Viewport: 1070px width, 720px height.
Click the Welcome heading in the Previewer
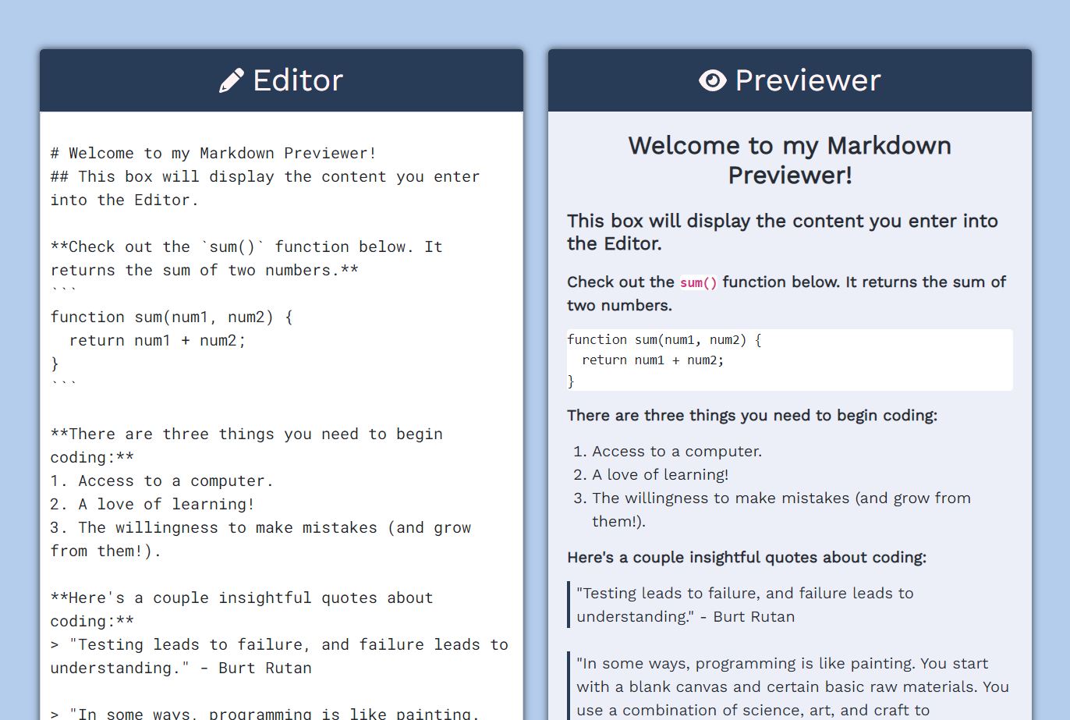(789, 160)
